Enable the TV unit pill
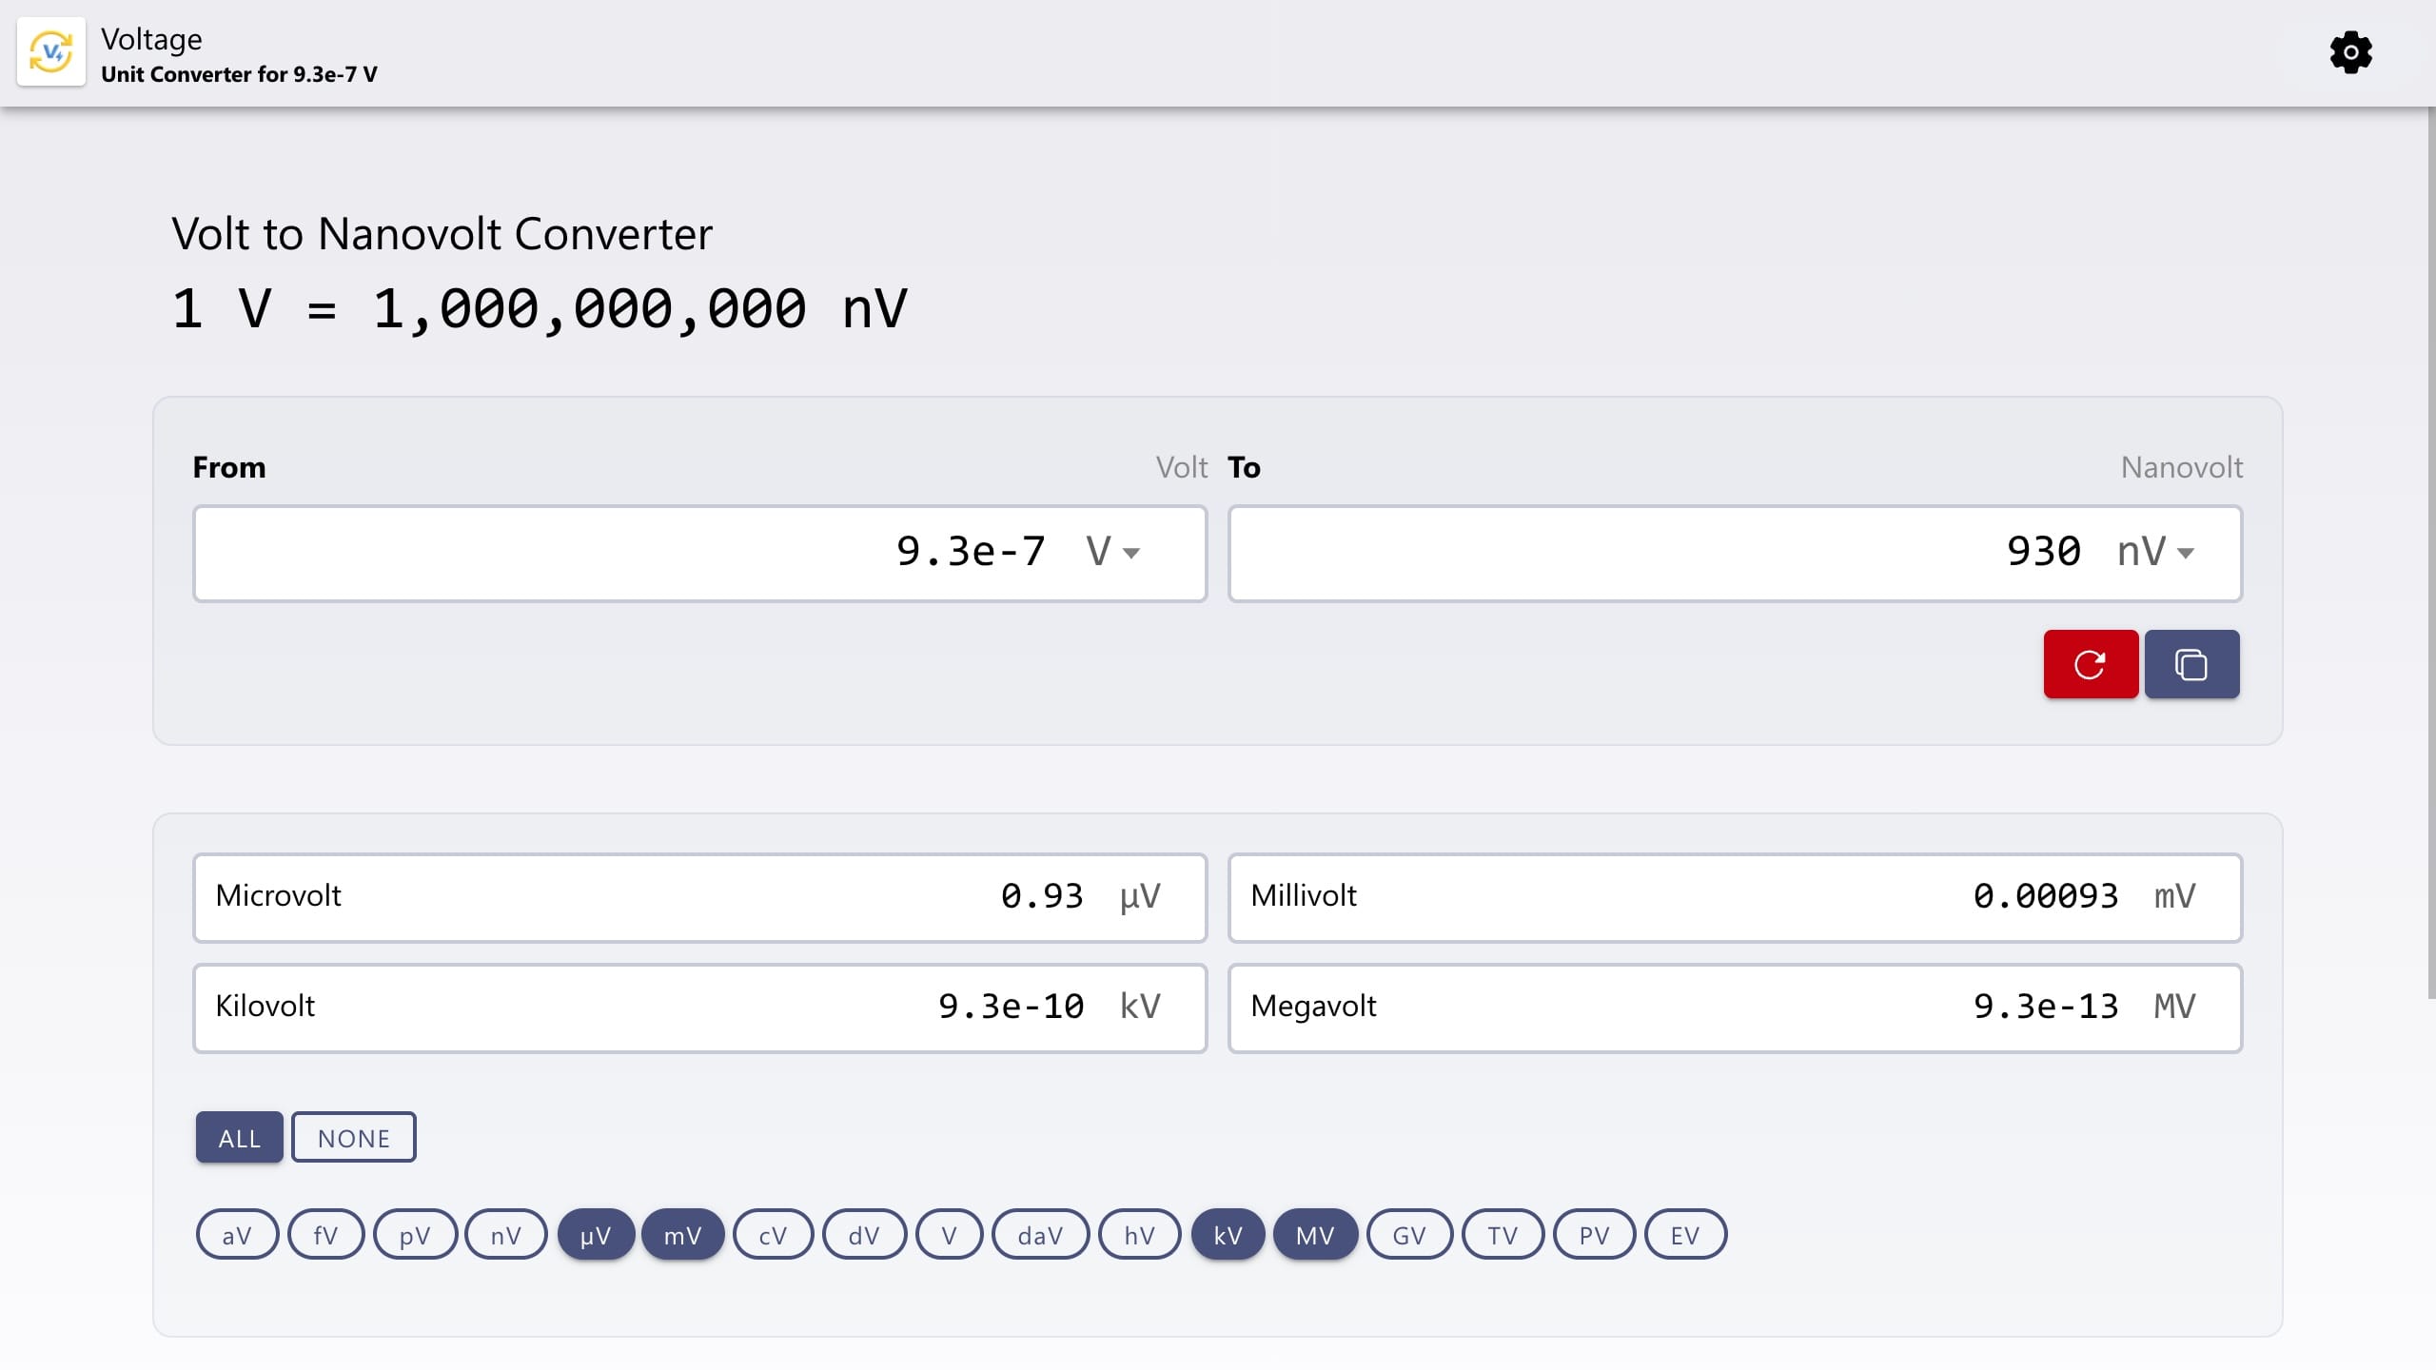2436x1370 pixels. click(1502, 1234)
